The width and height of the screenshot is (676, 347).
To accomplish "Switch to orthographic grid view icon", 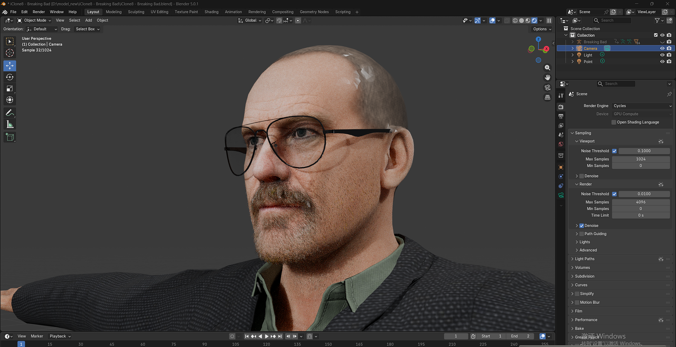I will pyautogui.click(x=548, y=97).
